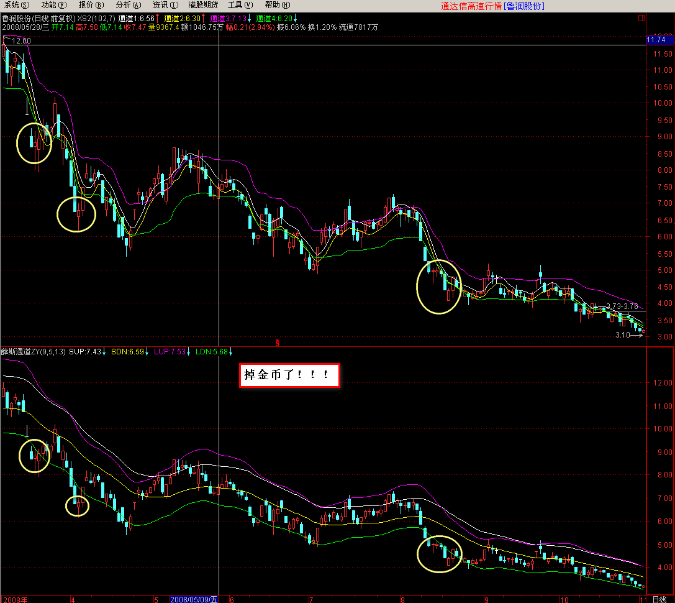This screenshot has height=603, width=675.
Task: Click the 日线 period label at bottom right
Action: 659,599
